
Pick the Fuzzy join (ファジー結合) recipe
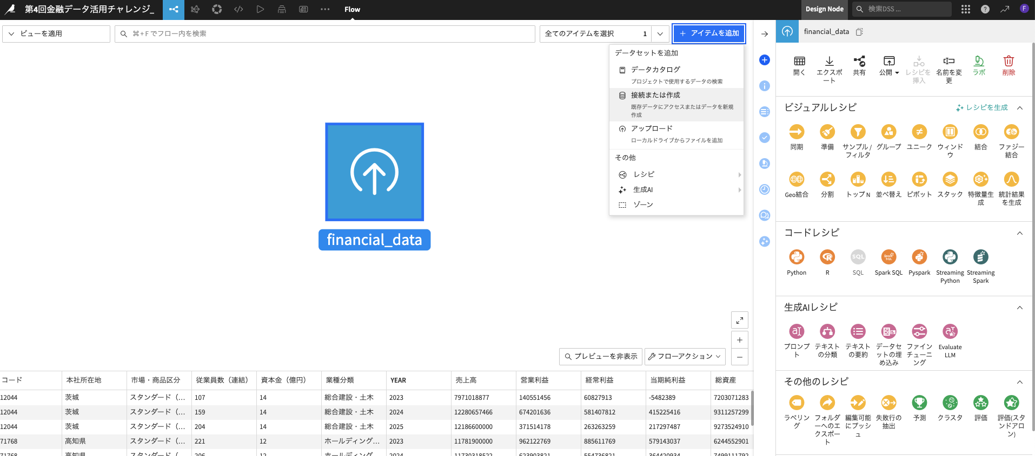coord(1012,132)
